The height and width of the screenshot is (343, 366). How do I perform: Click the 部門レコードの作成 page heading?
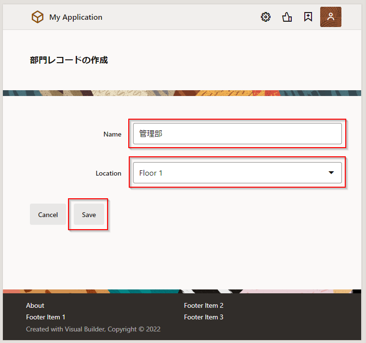coord(68,60)
